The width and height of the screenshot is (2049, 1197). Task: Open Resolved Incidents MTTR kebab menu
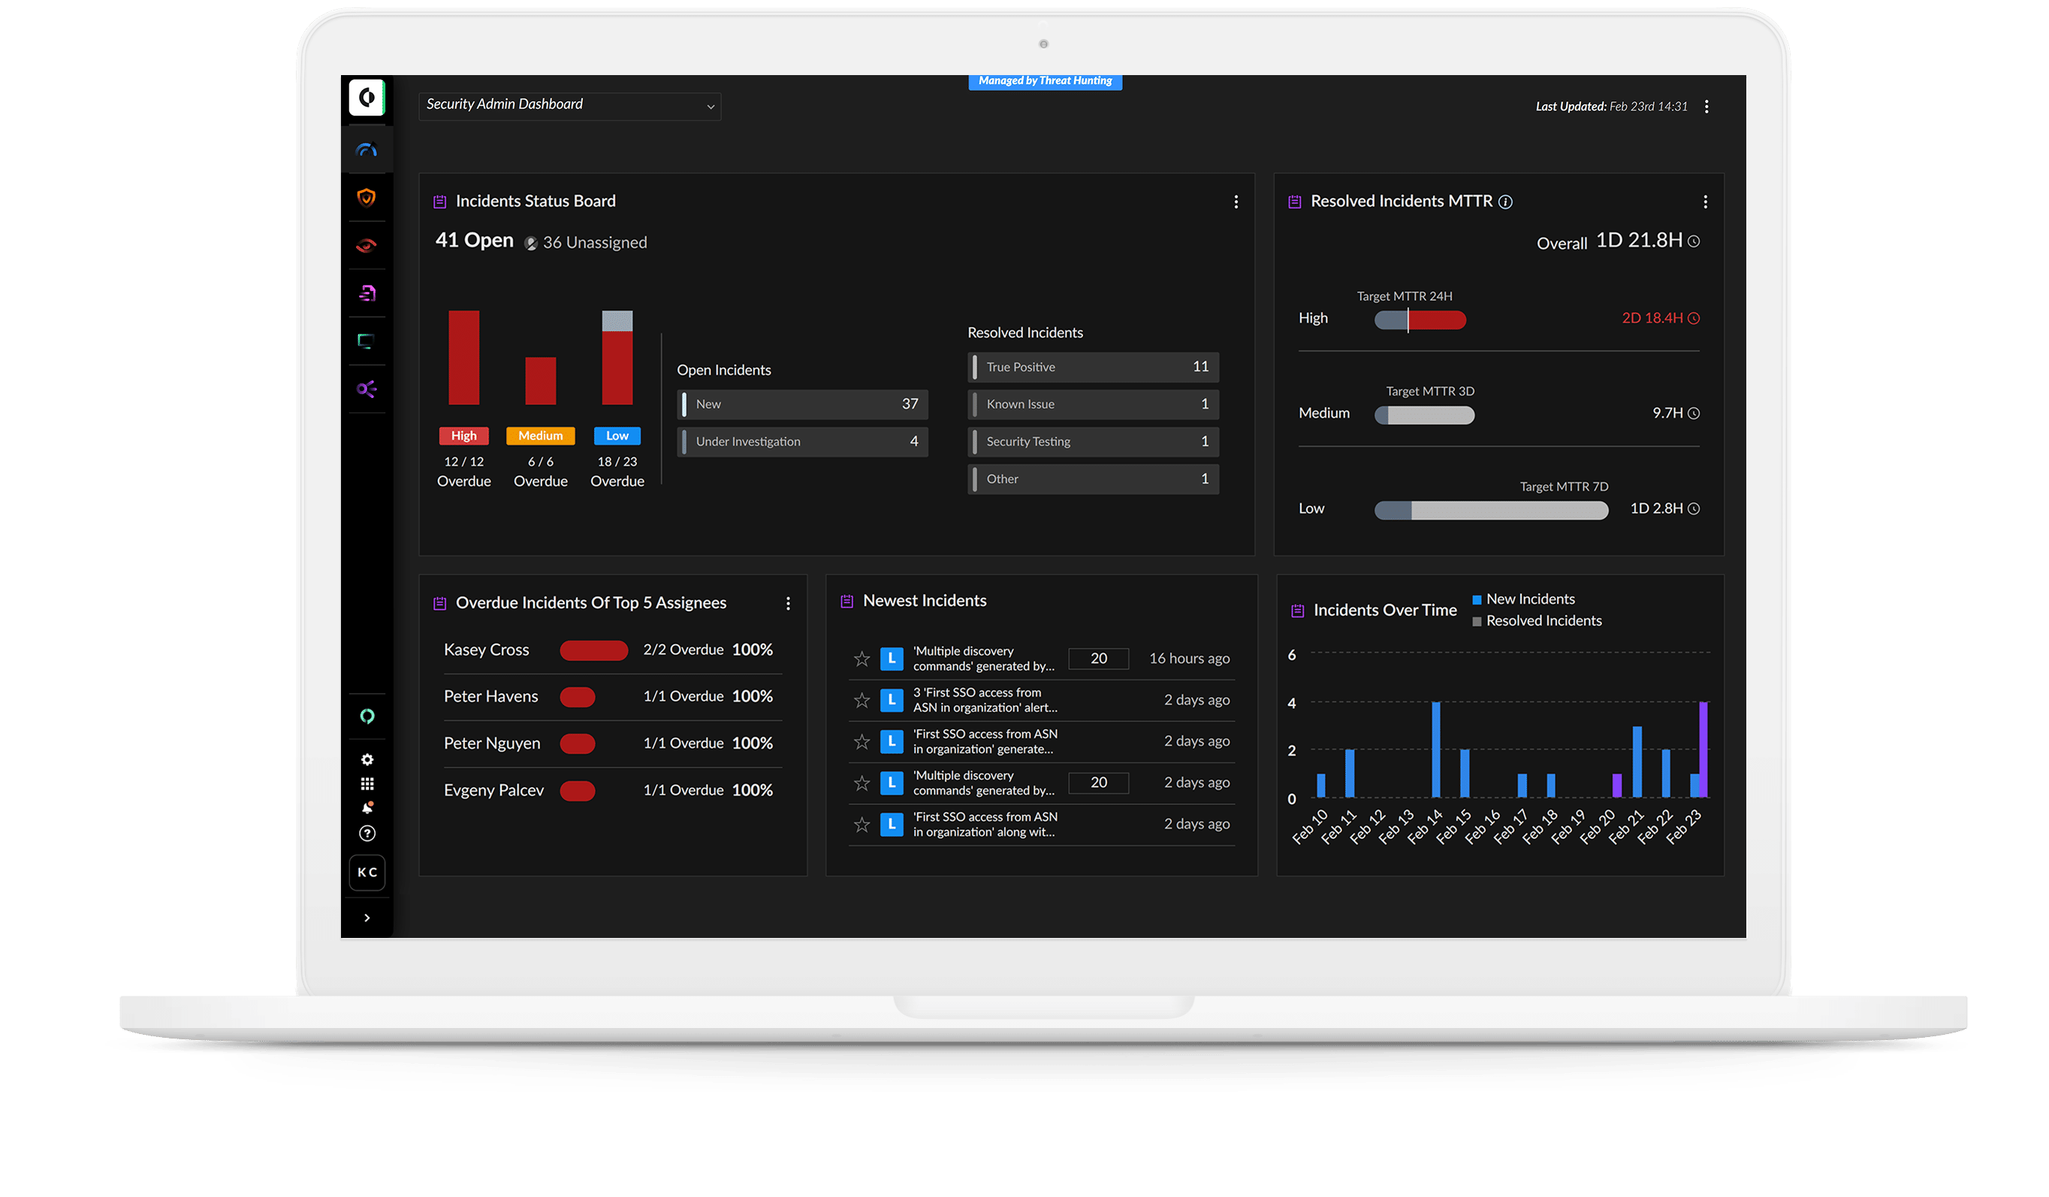coord(1705,202)
